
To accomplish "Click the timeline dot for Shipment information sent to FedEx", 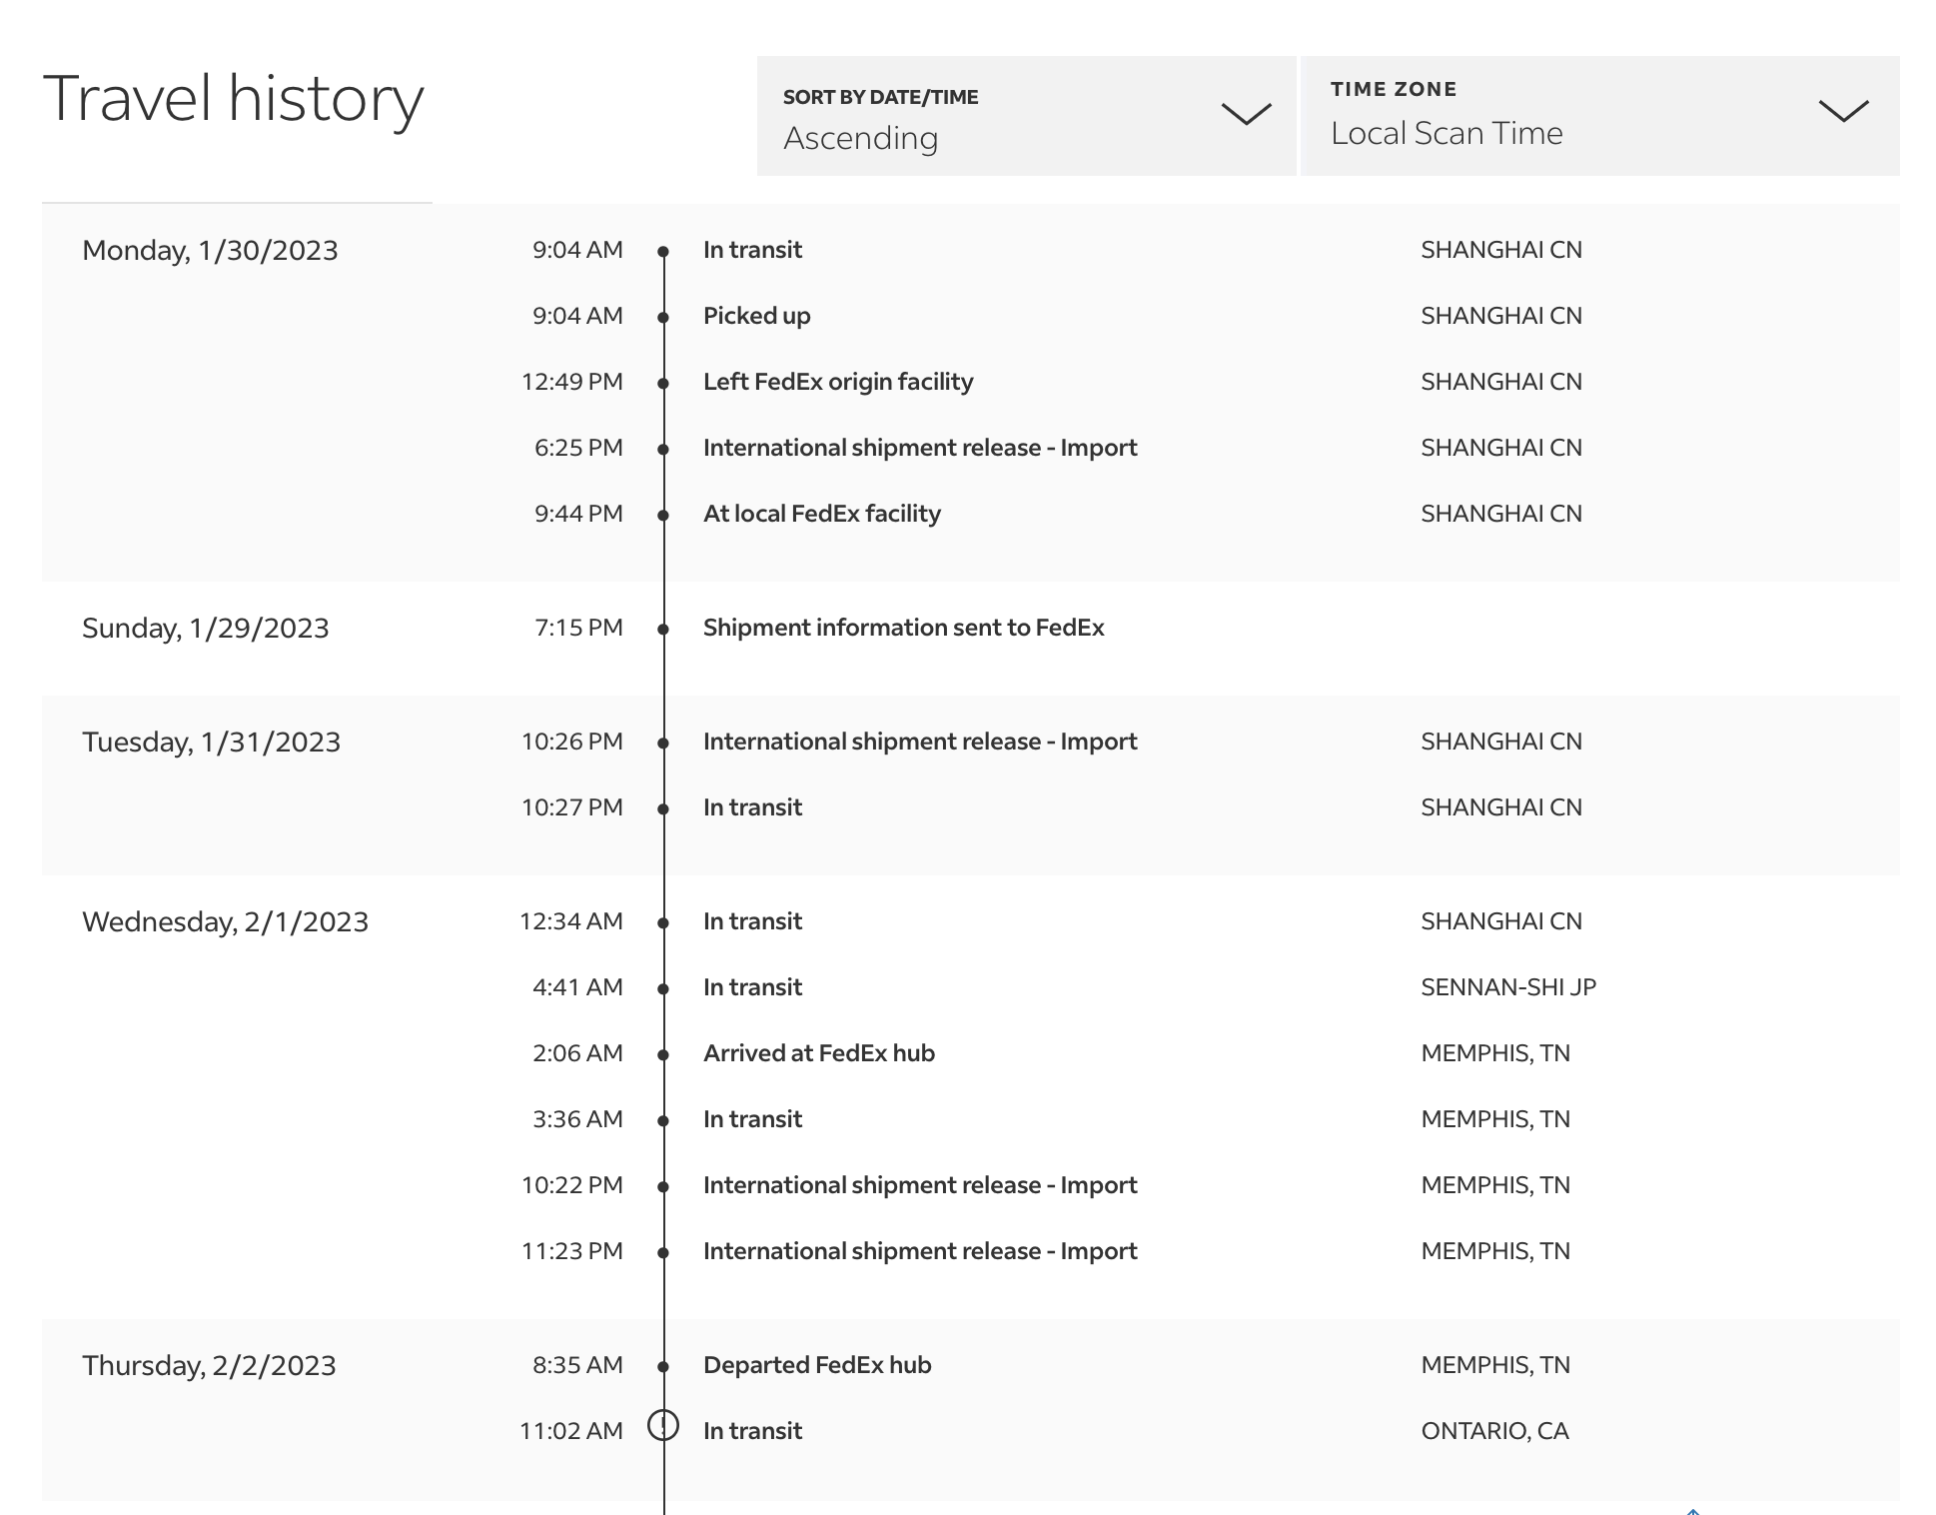I will pos(663,630).
